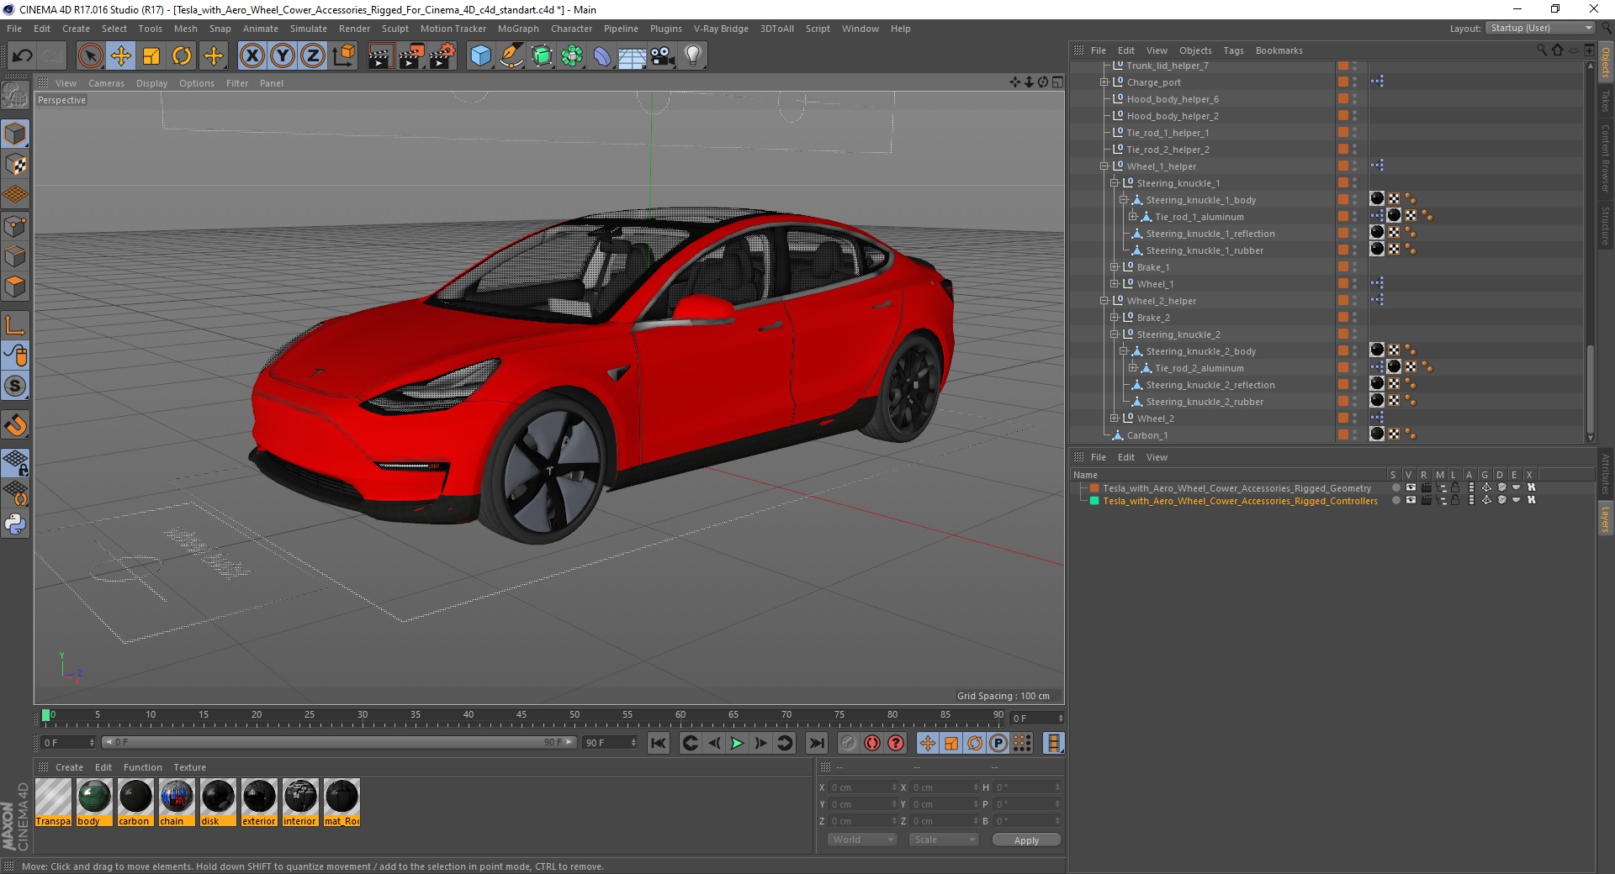Image resolution: width=1615 pixels, height=874 pixels.
Task: Open the Materials panel Create menu
Action: [69, 767]
